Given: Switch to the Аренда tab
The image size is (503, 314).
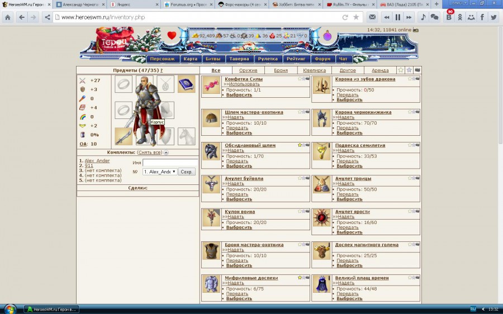Looking at the screenshot, I should (380, 70).
